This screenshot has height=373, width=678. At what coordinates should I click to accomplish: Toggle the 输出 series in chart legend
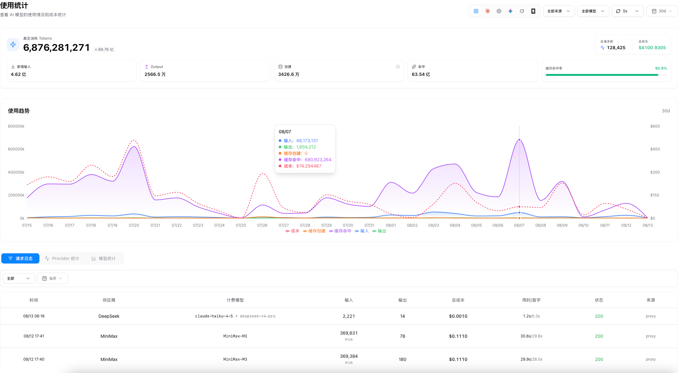coord(379,231)
